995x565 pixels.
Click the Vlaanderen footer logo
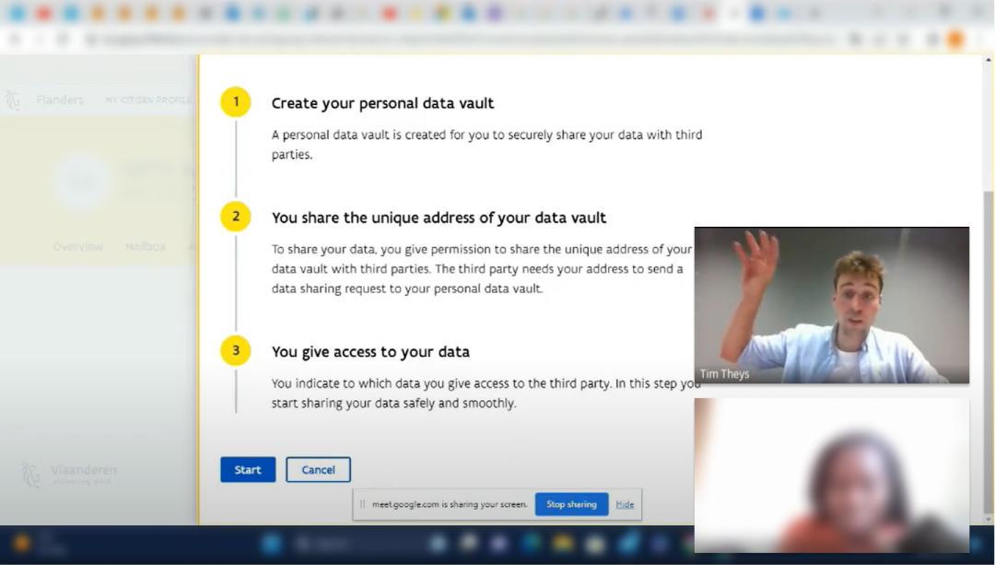pos(68,475)
